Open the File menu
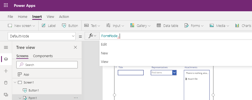The width and height of the screenshot is (252, 100). 10,17
